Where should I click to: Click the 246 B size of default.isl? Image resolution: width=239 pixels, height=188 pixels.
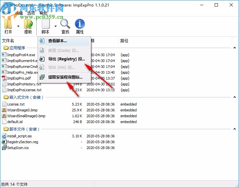click(x=78, y=122)
